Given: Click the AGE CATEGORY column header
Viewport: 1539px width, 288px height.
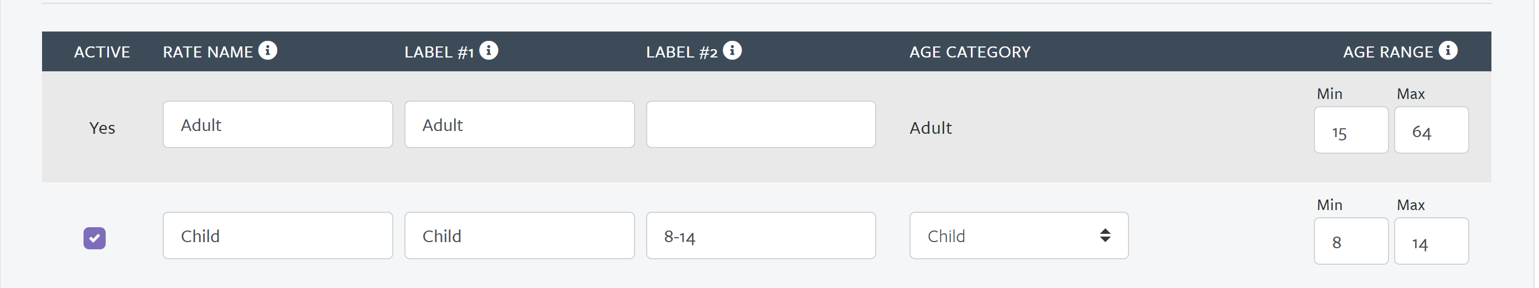Looking at the screenshot, I should (x=970, y=52).
